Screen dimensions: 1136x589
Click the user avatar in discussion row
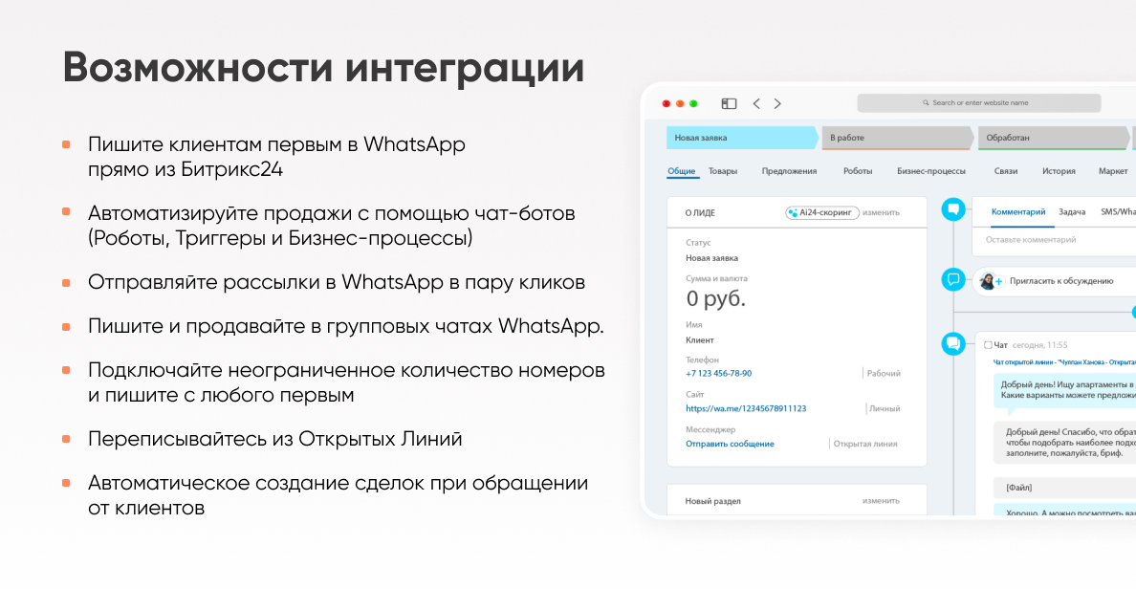coord(987,280)
